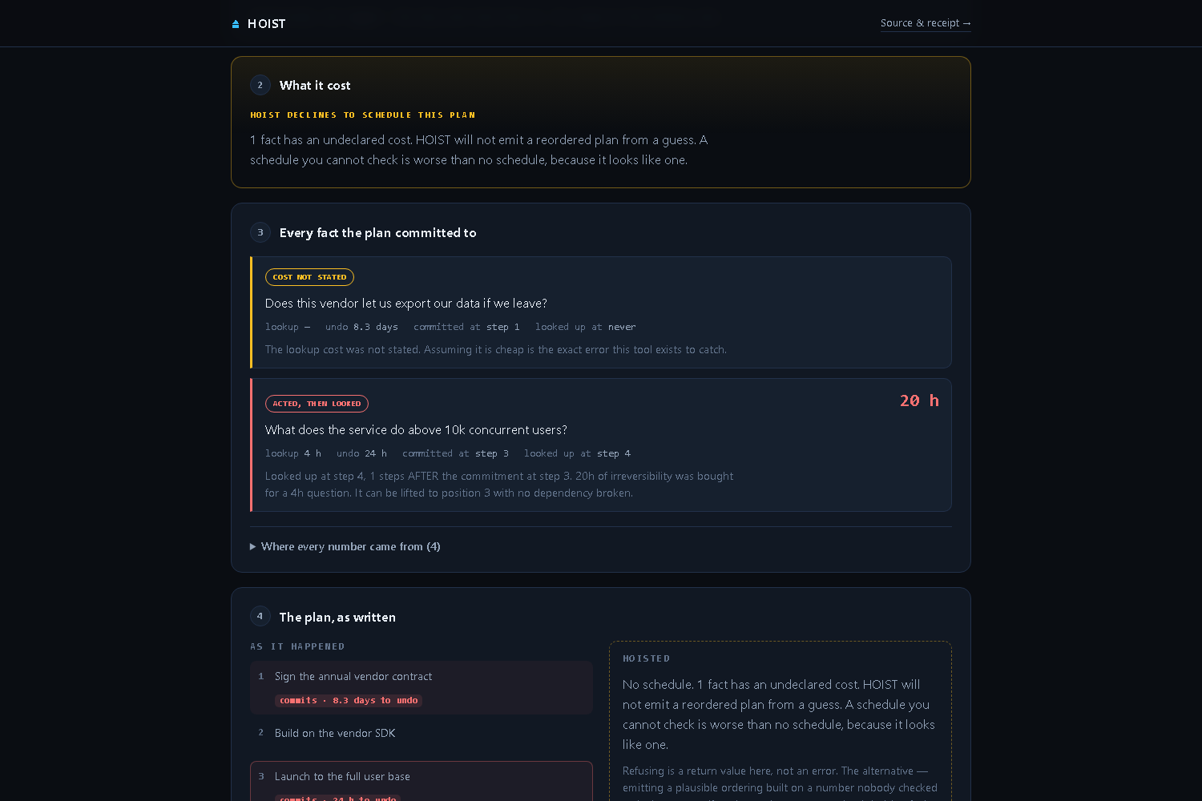
Task: Click the HOIST DECLINES TO SCHEDULE heading
Action: [363, 115]
